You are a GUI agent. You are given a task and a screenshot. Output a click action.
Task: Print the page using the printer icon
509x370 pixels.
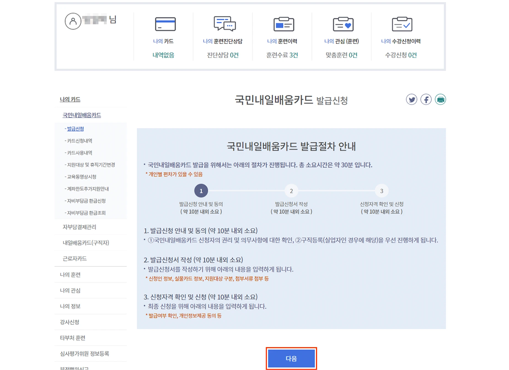(x=441, y=100)
